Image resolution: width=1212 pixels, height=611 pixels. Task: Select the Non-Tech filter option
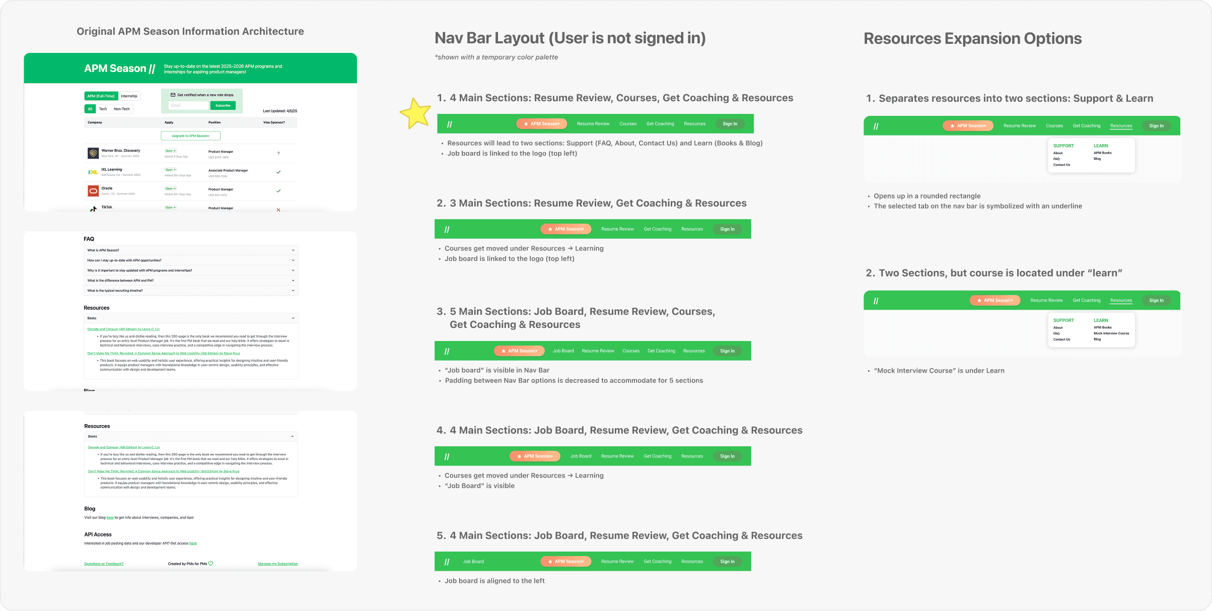click(122, 109)
